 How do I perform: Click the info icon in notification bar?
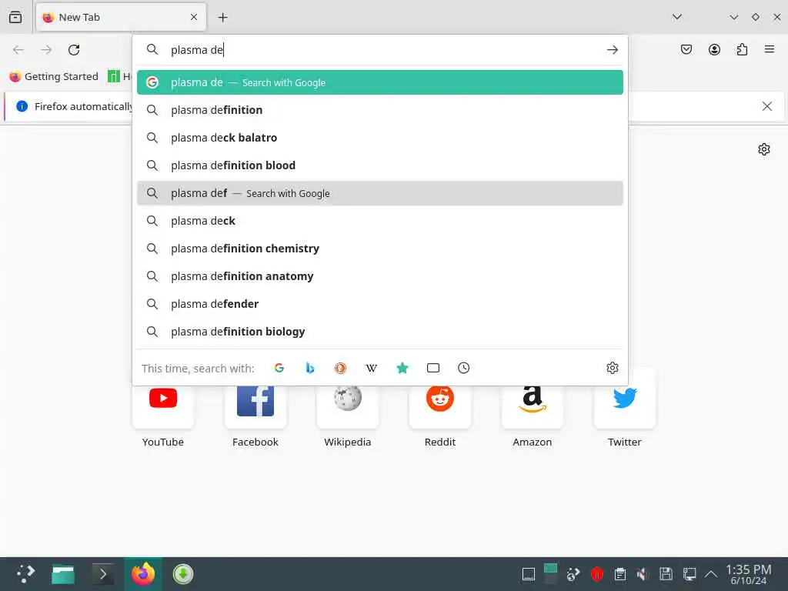22,106
